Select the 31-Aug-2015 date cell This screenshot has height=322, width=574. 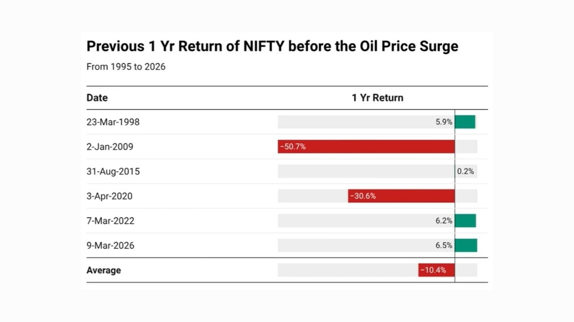point(113,171)
